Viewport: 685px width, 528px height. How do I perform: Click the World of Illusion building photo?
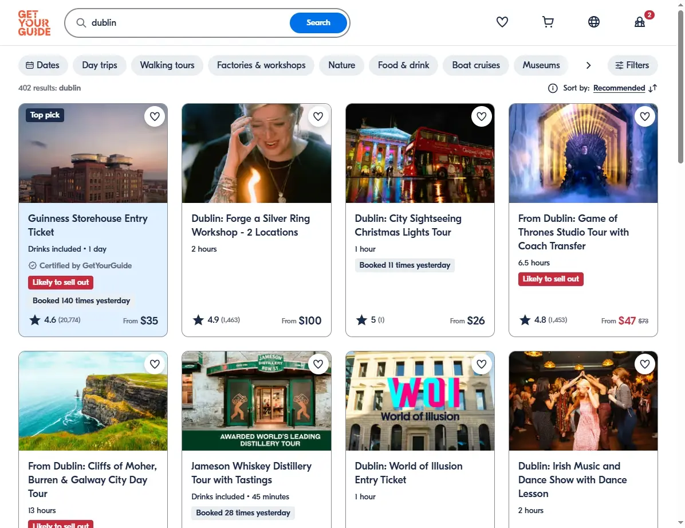(420, 401)
